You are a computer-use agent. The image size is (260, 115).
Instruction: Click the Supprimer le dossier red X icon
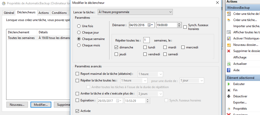[229, 51]
